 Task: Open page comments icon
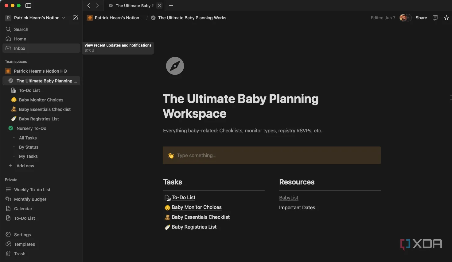pyautogui.click(x=435, y=18)
